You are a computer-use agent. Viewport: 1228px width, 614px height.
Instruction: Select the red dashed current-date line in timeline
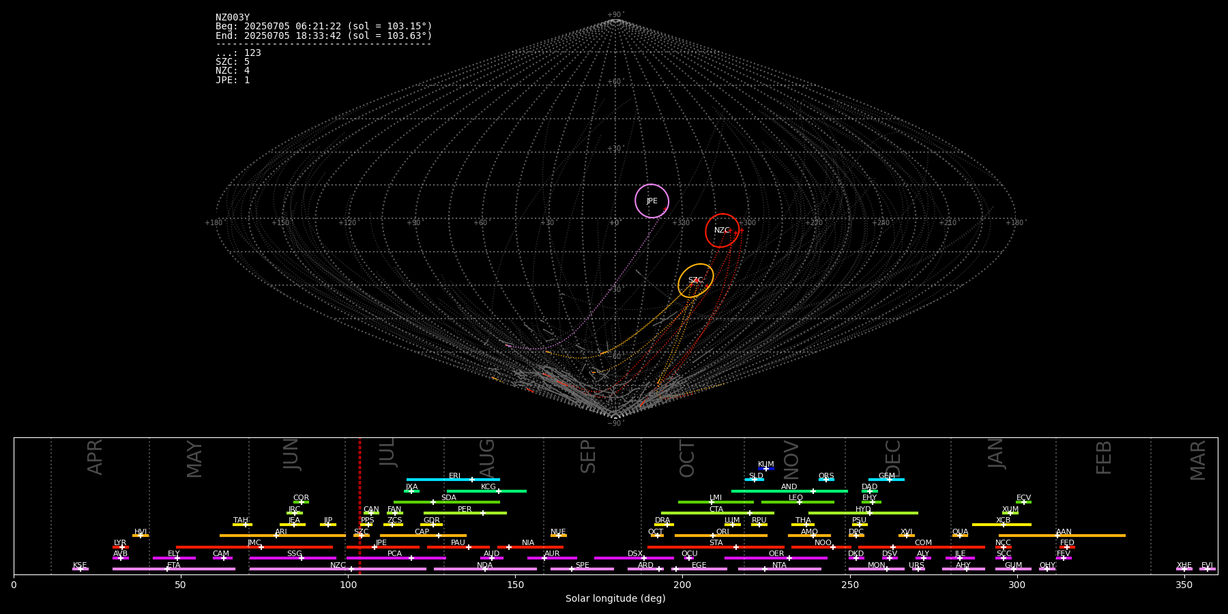coord(360,506)
